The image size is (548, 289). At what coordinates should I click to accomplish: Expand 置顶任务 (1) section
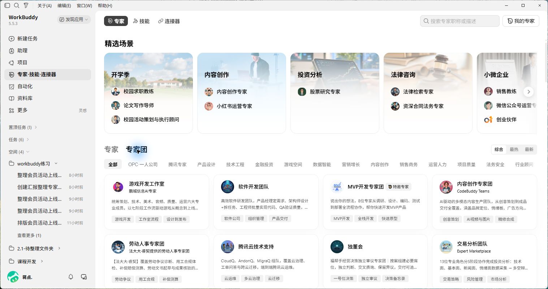tap(23, 127)
